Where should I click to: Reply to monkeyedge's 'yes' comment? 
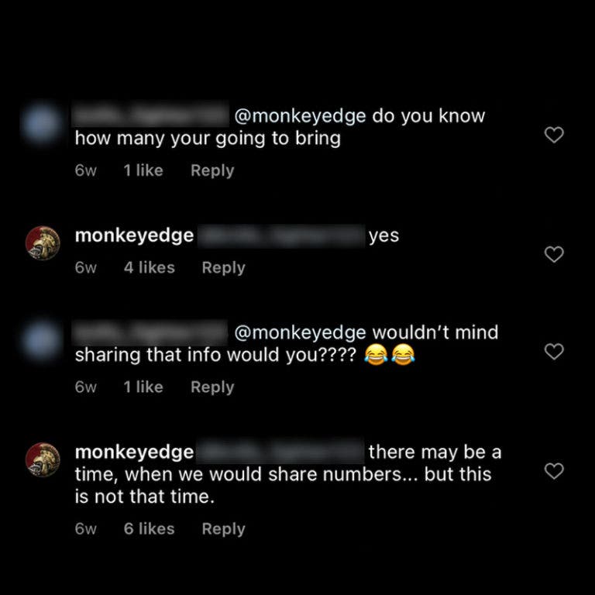(x=223, y=268)
